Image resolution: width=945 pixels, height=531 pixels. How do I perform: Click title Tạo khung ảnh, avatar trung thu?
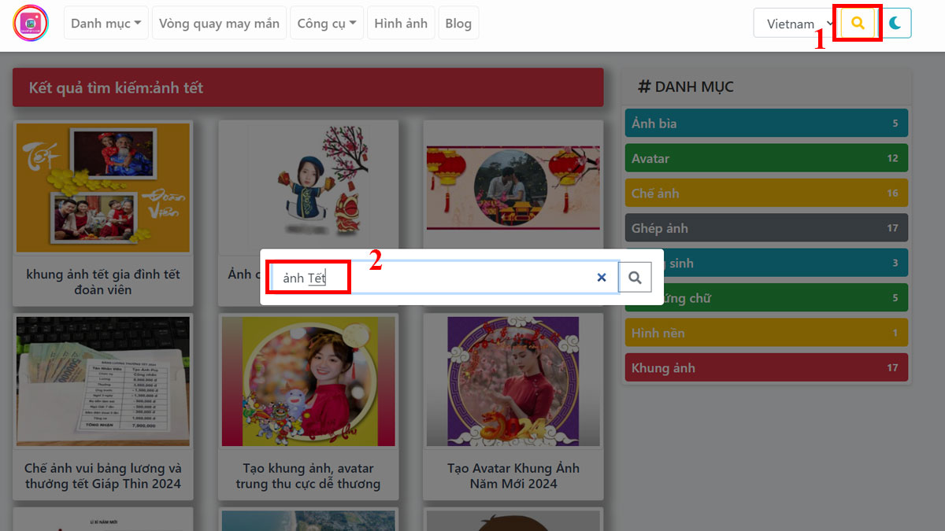(x=308, y=476)
